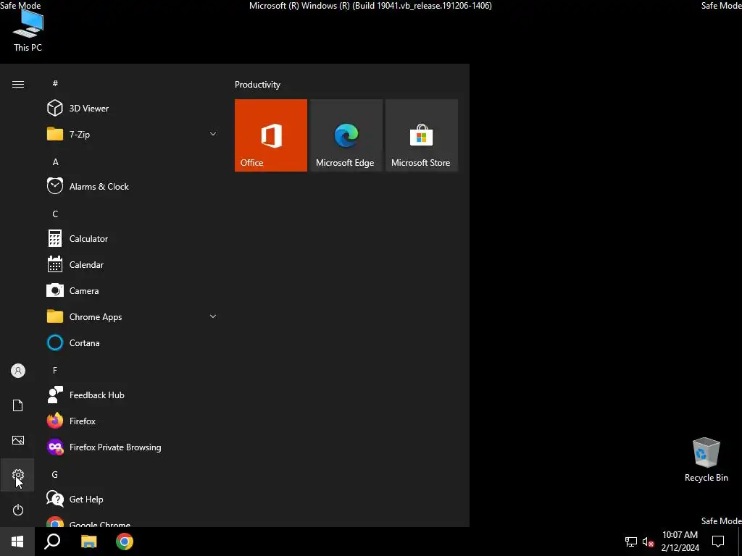Open Documents from the Start sidebar
Viewport: 742px width, 556px height.
point(18,405)
